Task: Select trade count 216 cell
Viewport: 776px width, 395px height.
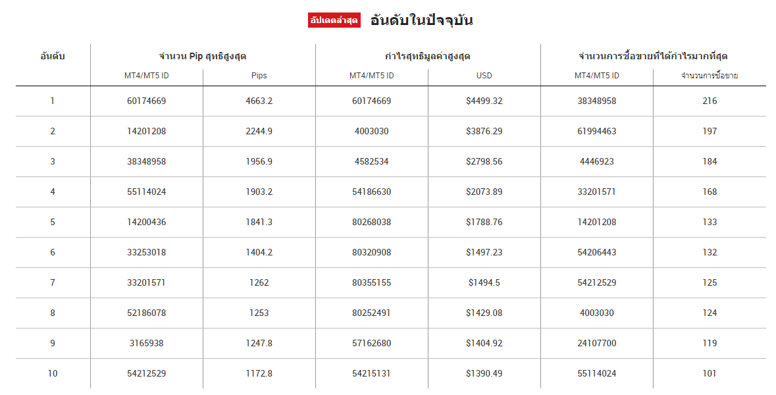Action: pos(709,101)
